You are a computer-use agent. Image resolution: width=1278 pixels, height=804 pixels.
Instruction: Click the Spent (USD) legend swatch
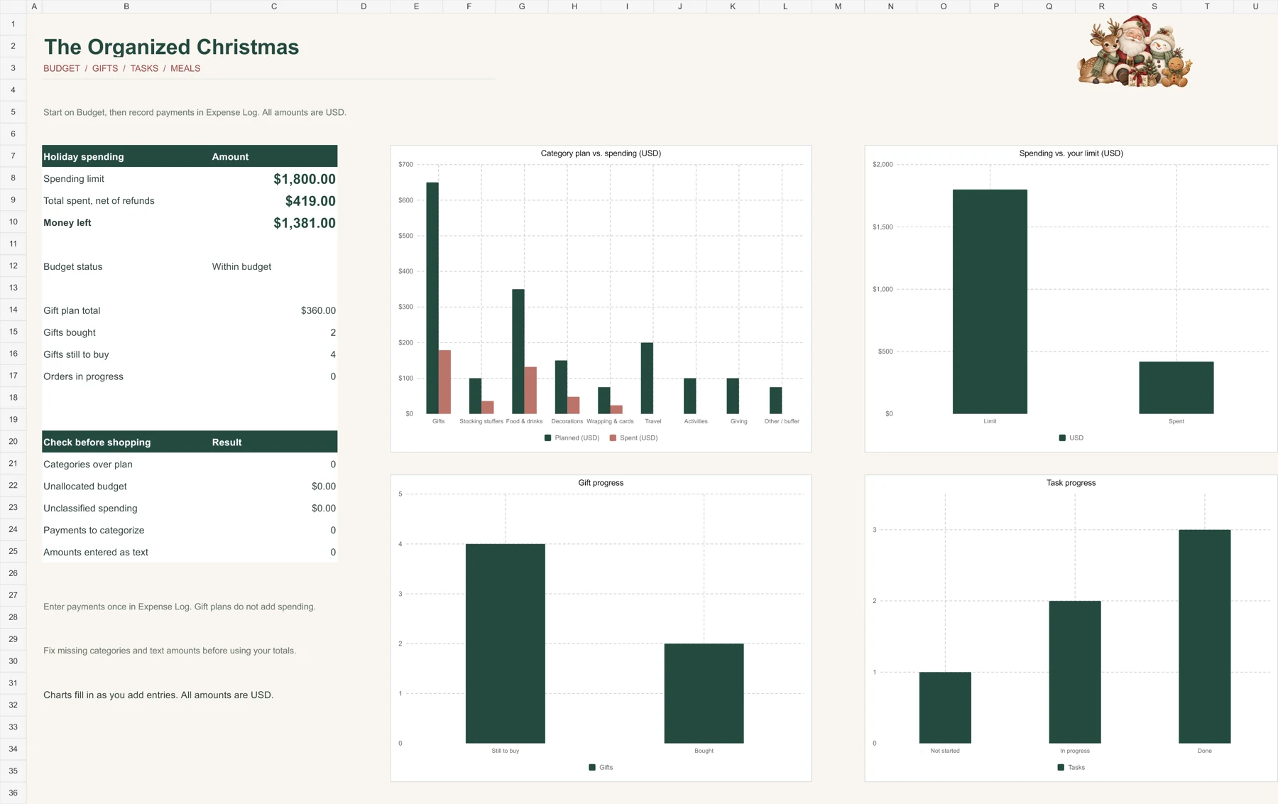click(x=613, y=438)
